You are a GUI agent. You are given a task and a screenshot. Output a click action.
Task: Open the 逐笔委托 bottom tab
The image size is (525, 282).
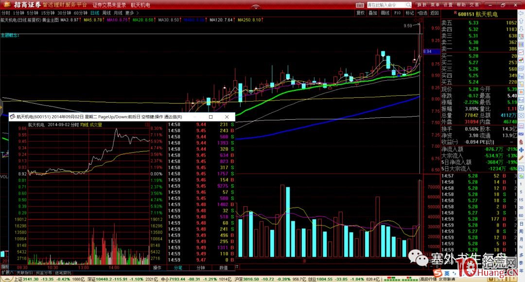(63, 273)
